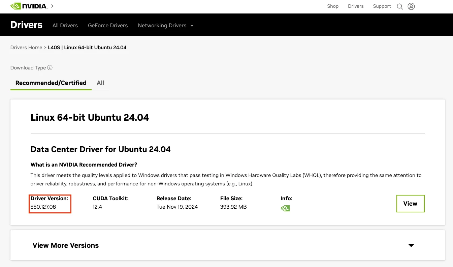Click the file size 393.92 MB
Screen dimensions: 453x267
233,207
